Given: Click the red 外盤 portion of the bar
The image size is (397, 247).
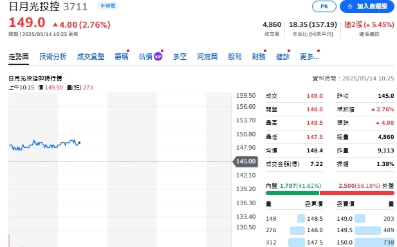Looking at the screenshot, I should (357, 193).
